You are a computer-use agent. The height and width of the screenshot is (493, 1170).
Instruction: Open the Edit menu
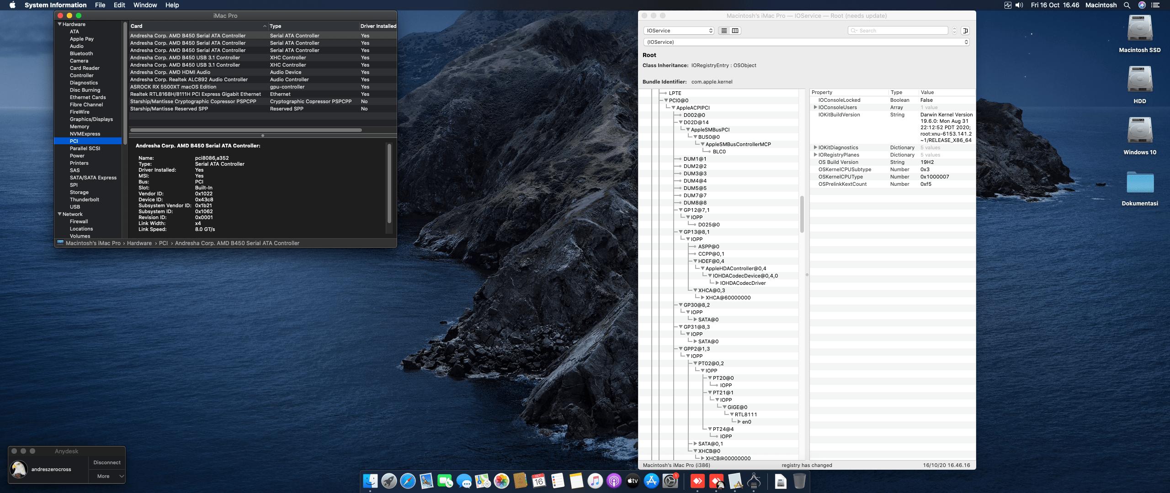coord(119,5)
